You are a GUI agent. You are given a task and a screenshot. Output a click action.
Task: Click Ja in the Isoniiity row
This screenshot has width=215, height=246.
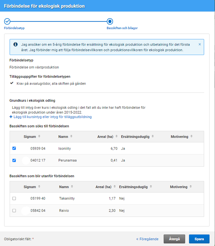(x=123, y=149)
